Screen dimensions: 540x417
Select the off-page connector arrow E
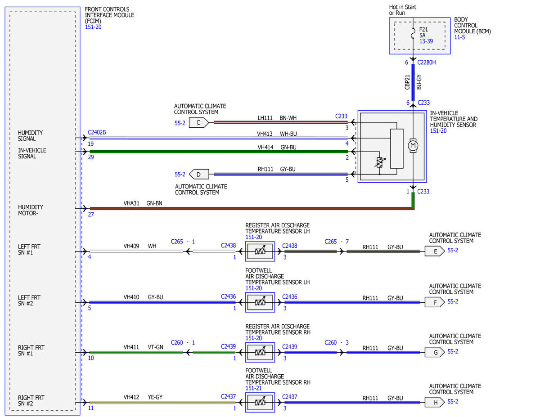click(435, 251)
